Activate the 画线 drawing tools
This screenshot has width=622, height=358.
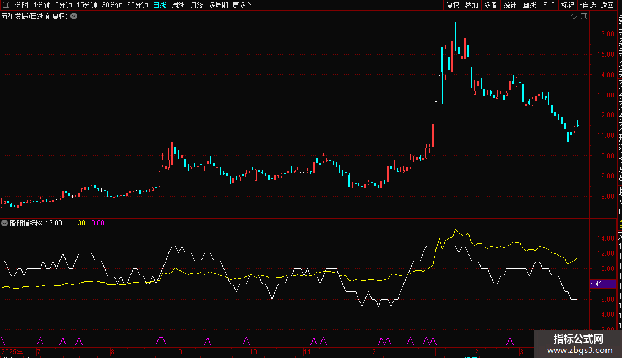pyautogui.click(x=529, y=5)
